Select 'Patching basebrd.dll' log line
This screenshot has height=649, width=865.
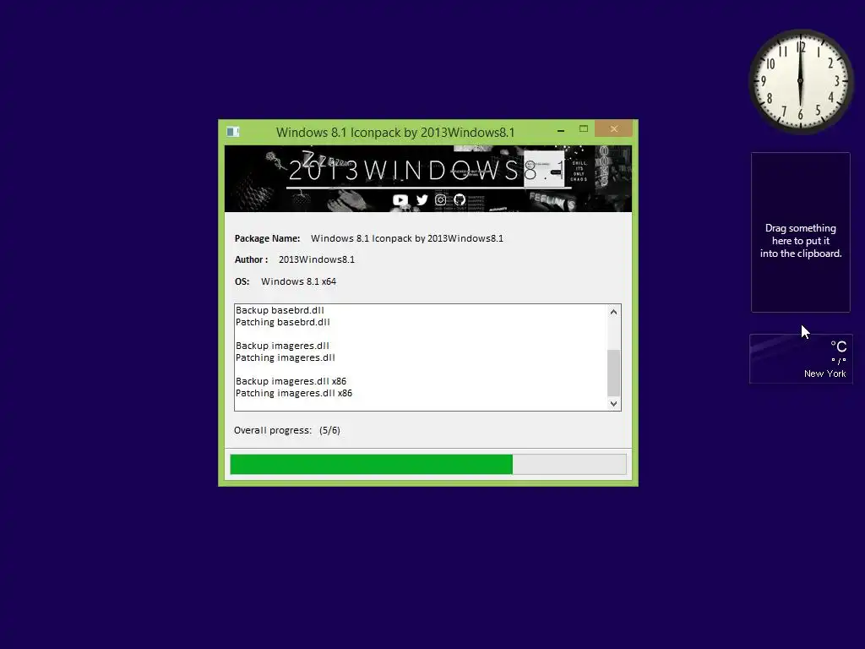[282, 322]
